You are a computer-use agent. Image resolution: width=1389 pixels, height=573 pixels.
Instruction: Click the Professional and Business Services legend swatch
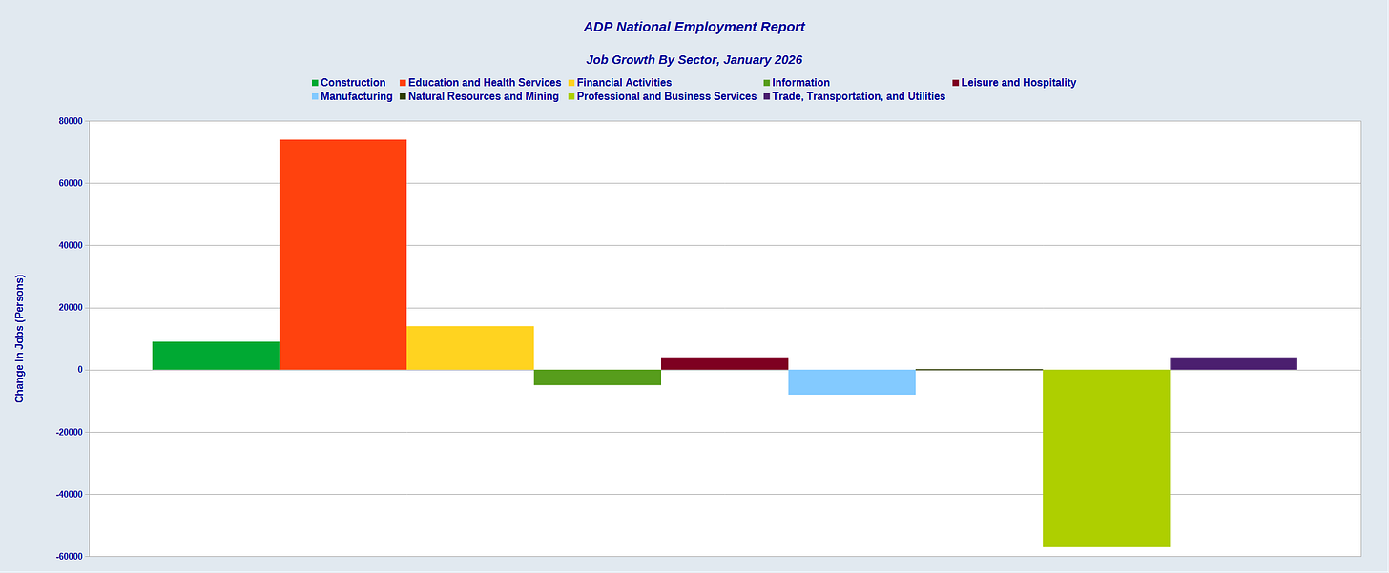[x=571, y=96]
